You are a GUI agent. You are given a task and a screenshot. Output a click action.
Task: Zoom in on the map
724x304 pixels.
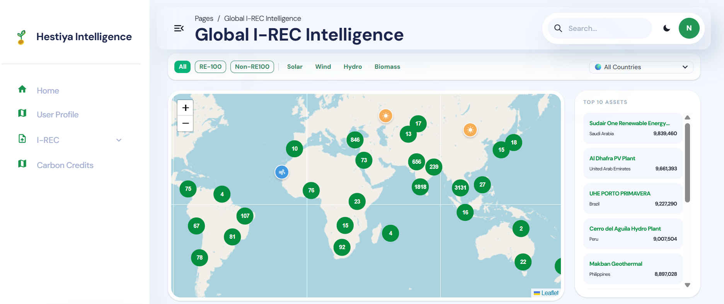(x=185, y=108)
